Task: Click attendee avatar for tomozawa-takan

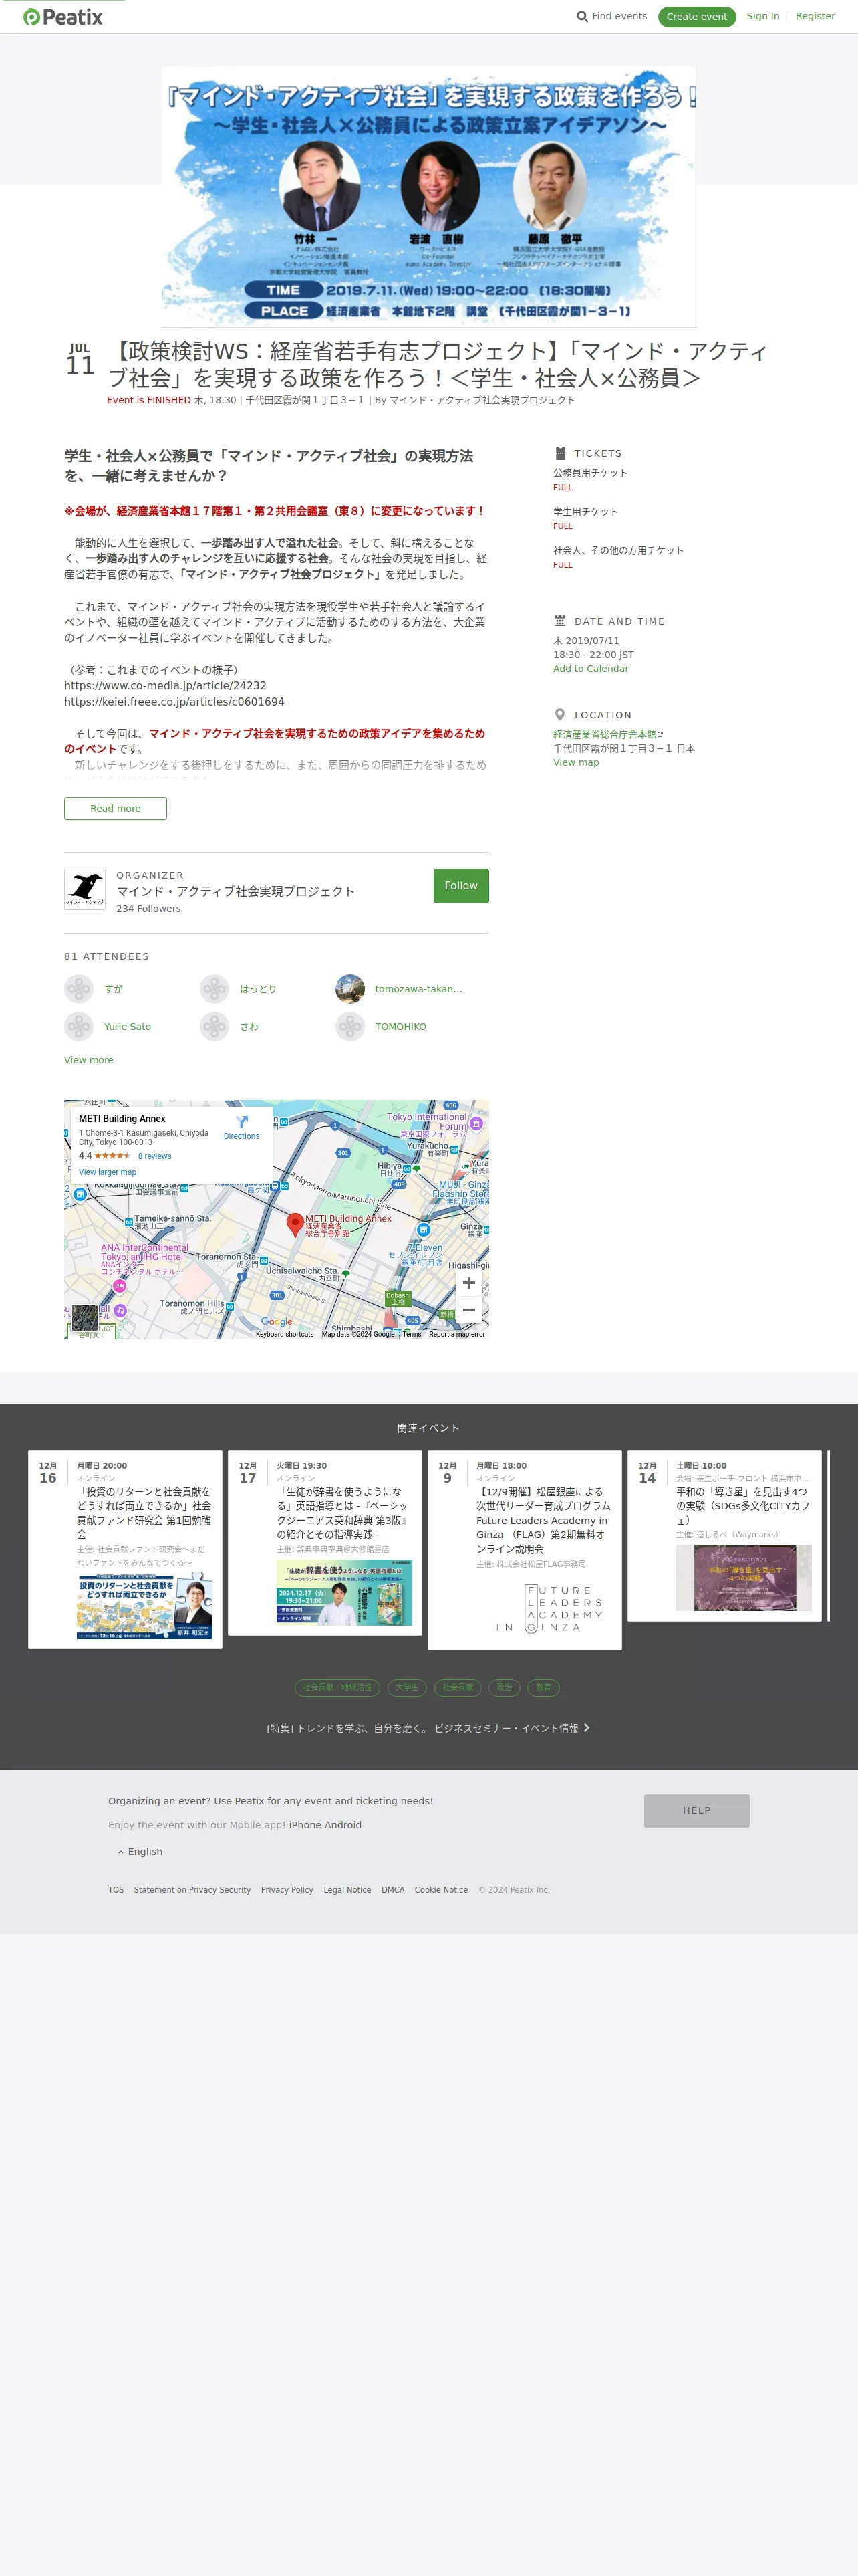Action: (351, 989)
